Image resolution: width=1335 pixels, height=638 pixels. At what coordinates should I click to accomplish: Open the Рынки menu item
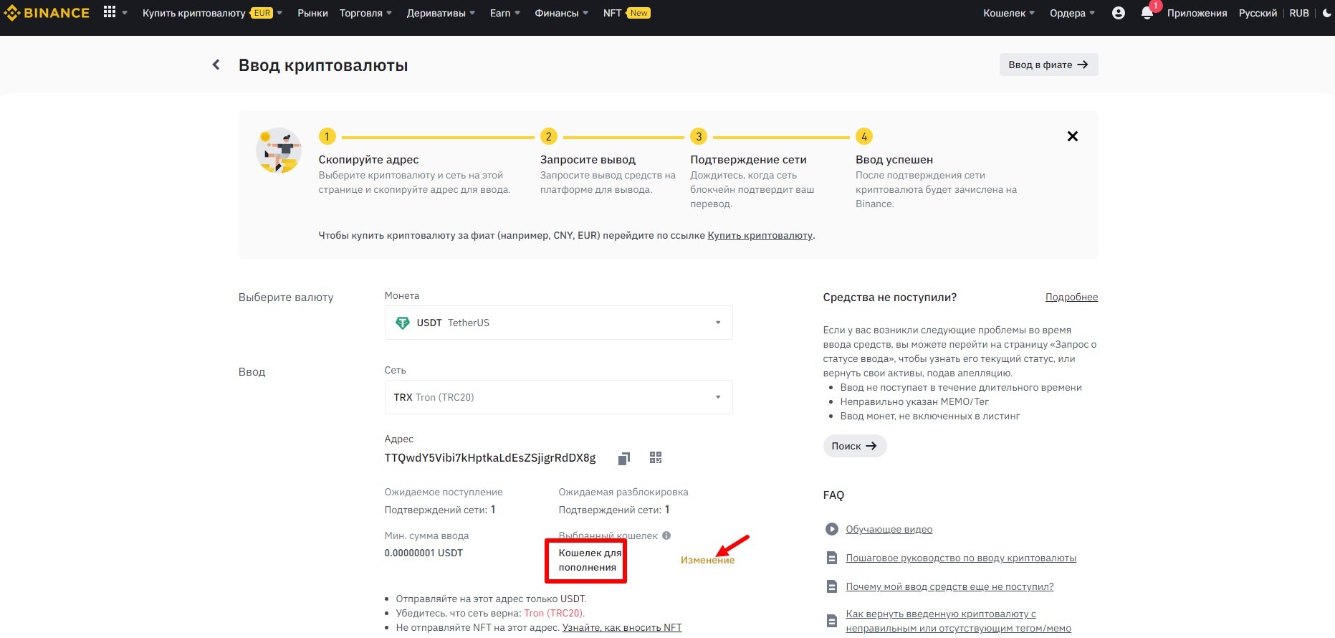(312, 13)
